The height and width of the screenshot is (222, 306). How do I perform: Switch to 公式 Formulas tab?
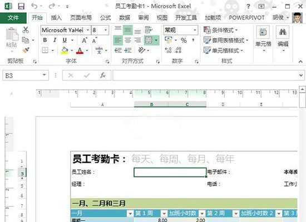click(x=105, y=18)
